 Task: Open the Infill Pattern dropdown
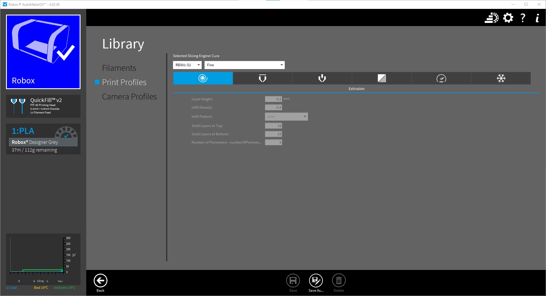[286, 117]
